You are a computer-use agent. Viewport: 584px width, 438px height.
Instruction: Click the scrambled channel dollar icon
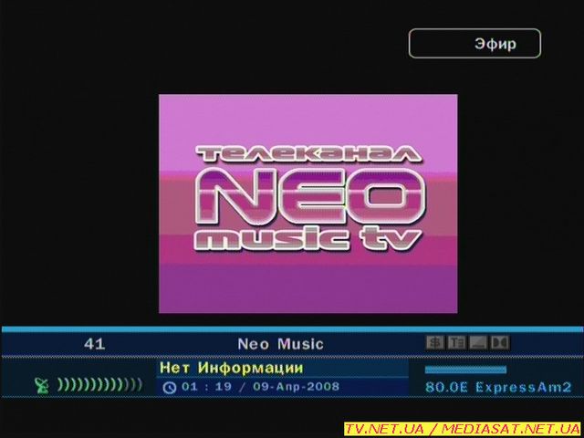point(434,343)
